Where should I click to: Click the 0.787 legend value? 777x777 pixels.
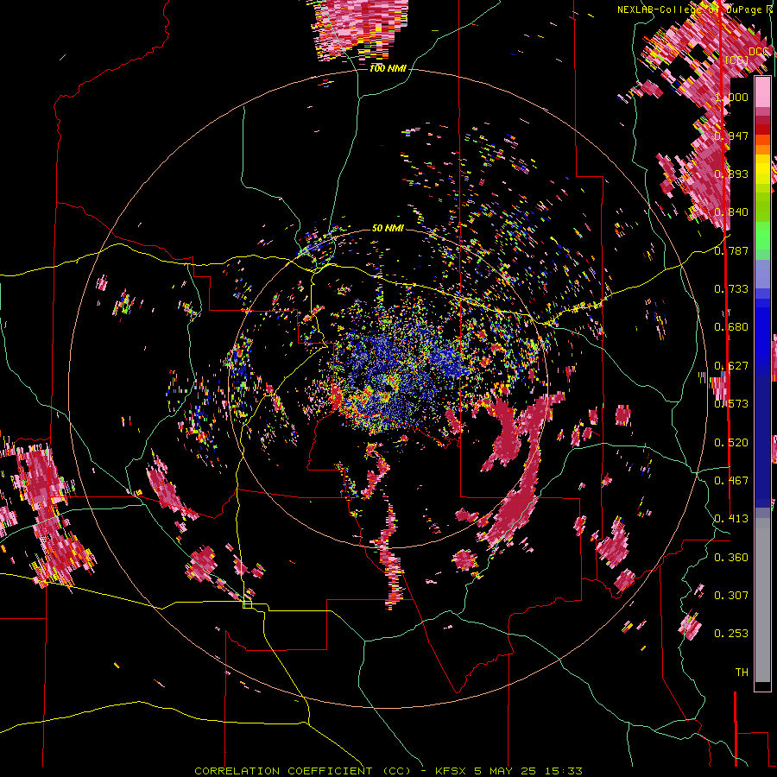pyautogui.click(x=731, y=250)
